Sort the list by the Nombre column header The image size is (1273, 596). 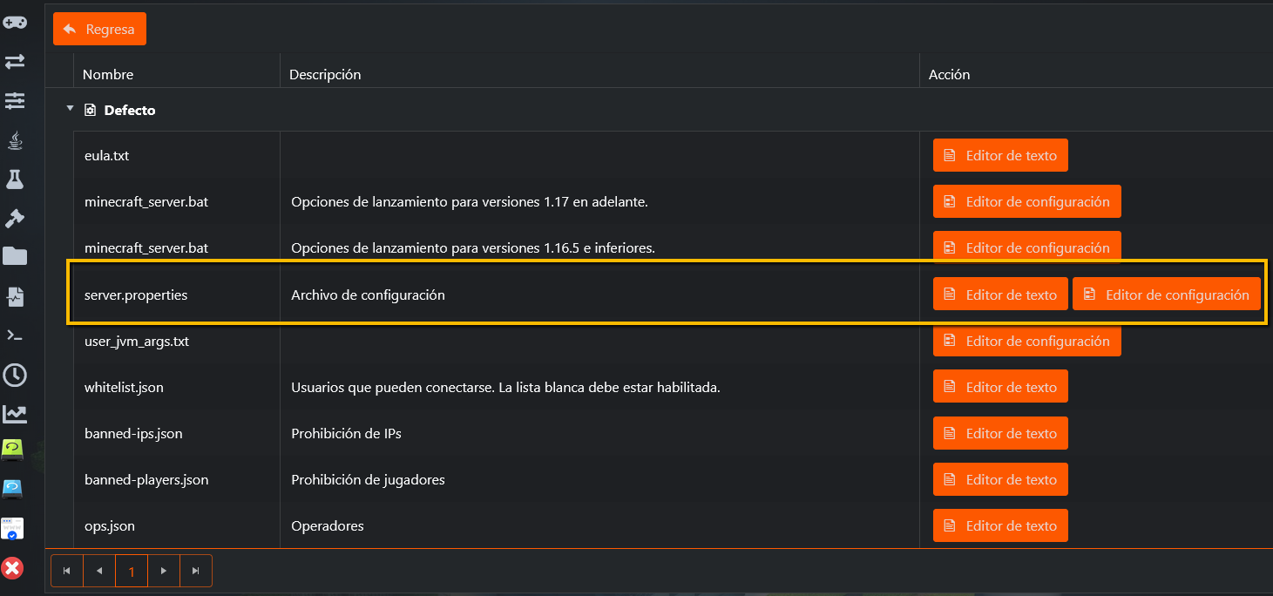(108, 74)
